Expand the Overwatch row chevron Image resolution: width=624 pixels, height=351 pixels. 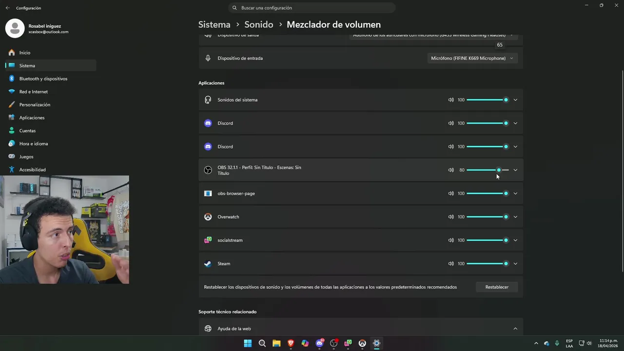pos(515,217)
